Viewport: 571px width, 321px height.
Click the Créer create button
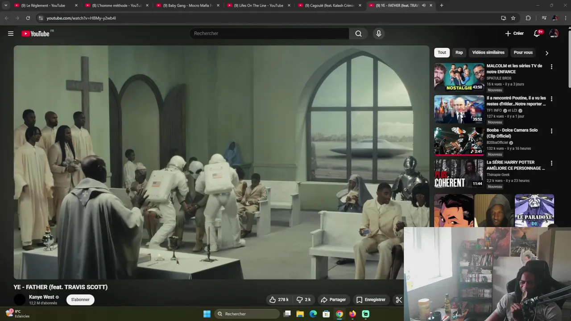(x=514, y=33)
